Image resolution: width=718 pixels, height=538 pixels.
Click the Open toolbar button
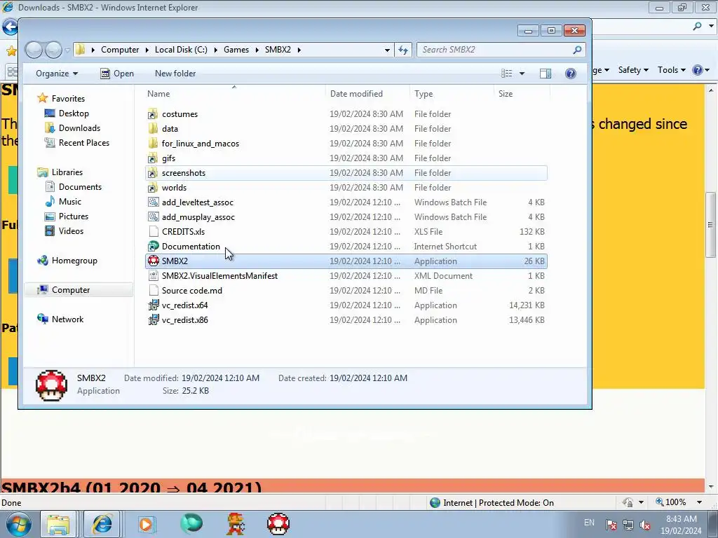click(x=117, y=74)
